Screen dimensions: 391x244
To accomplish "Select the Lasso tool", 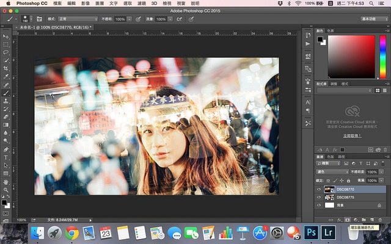I will click(6, 52).
